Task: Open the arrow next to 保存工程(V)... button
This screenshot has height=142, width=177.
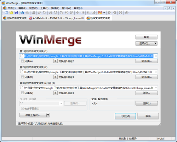Action: pyautogui.click(x=48, y=115)
